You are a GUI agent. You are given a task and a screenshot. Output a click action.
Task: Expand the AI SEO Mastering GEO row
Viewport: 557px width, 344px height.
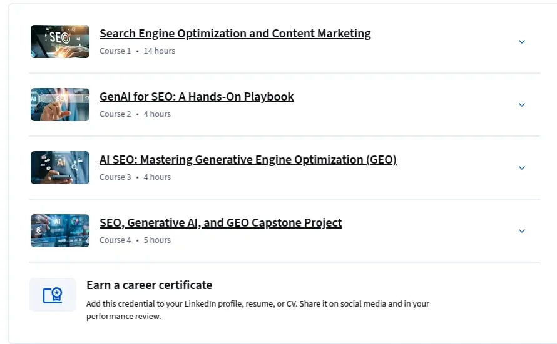coord(522,168)
